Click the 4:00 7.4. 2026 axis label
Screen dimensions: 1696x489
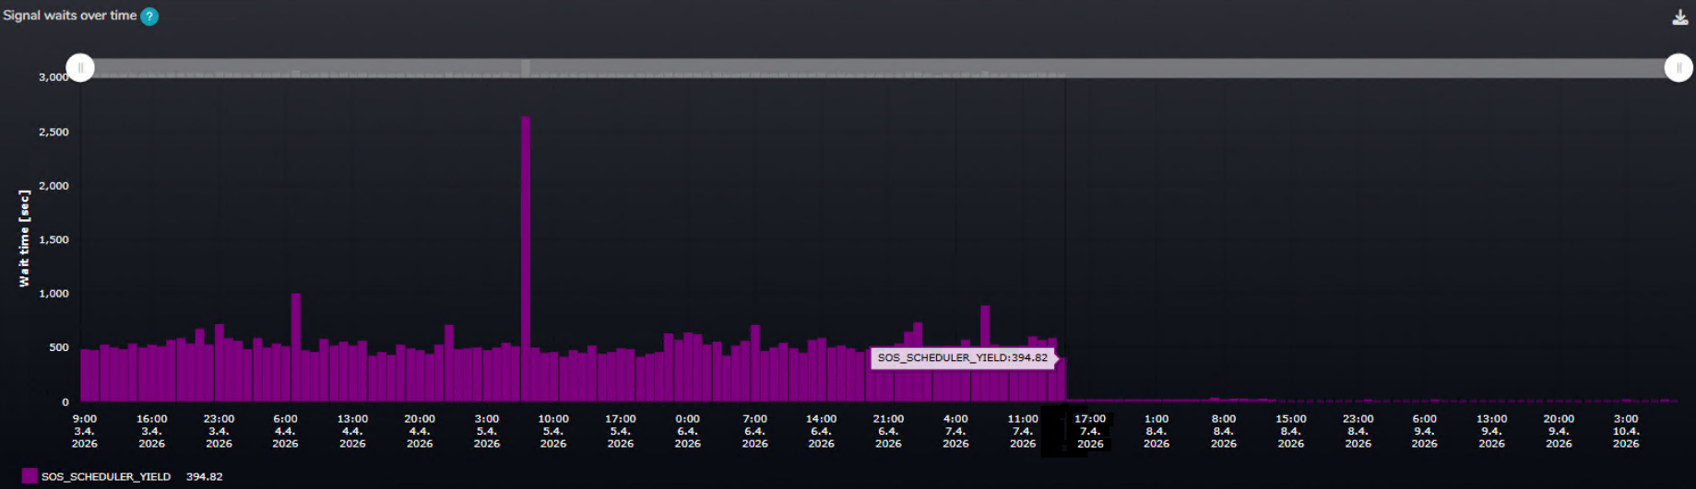pos(955,431)
